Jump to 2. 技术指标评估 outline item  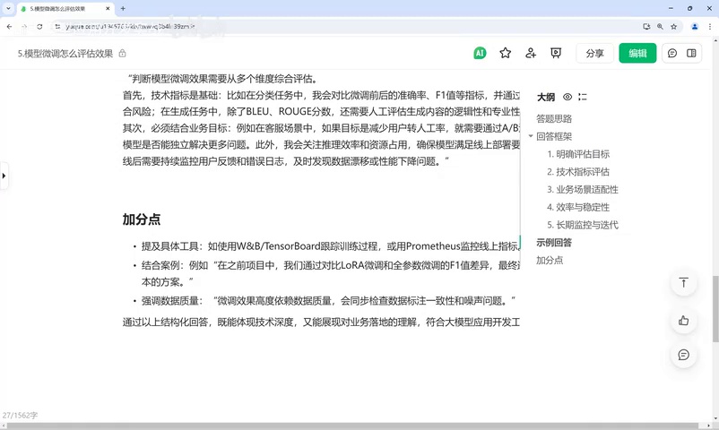point(577,171)
